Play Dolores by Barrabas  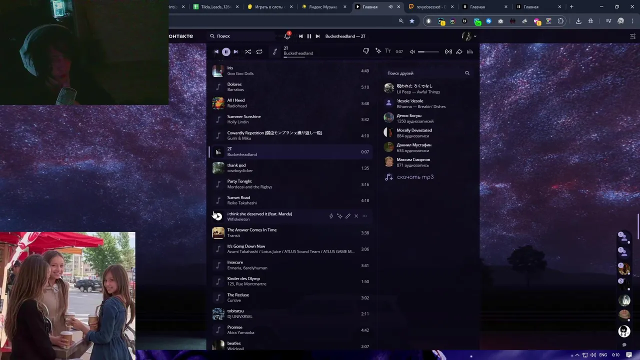(218, 87)
